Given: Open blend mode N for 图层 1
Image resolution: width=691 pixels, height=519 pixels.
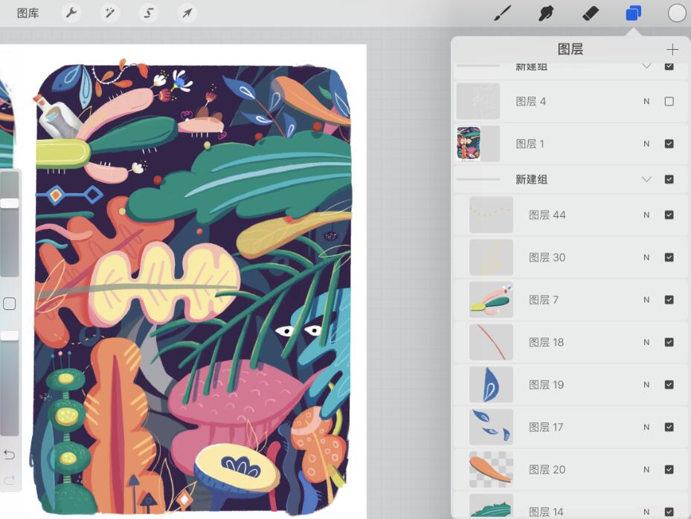Looking at the screenshot, I should 646,144.
